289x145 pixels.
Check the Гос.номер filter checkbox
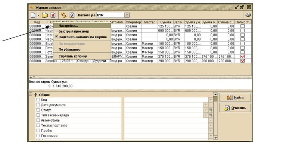coord(38,136)
